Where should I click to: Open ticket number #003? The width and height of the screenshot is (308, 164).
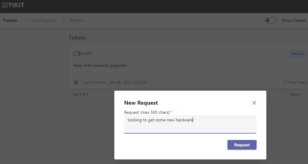(x=87, y=54)
